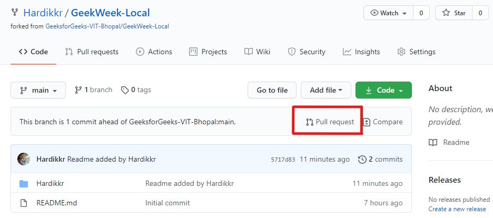Click the Go to file button
493x218 pixels.
pos(272,90)
